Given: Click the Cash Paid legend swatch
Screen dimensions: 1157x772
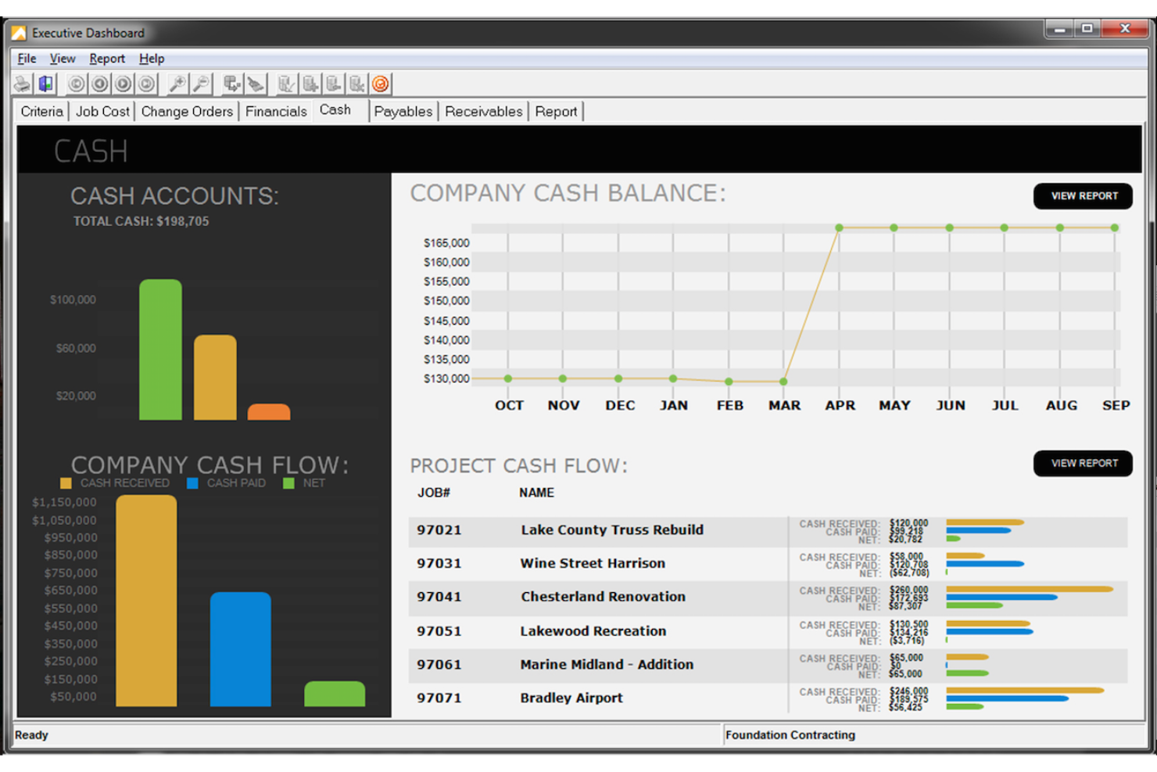Looking at the screenshot, I should [192, 483].
